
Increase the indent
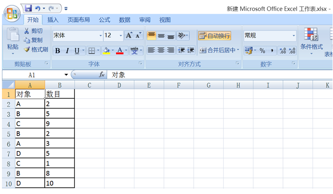190,50
